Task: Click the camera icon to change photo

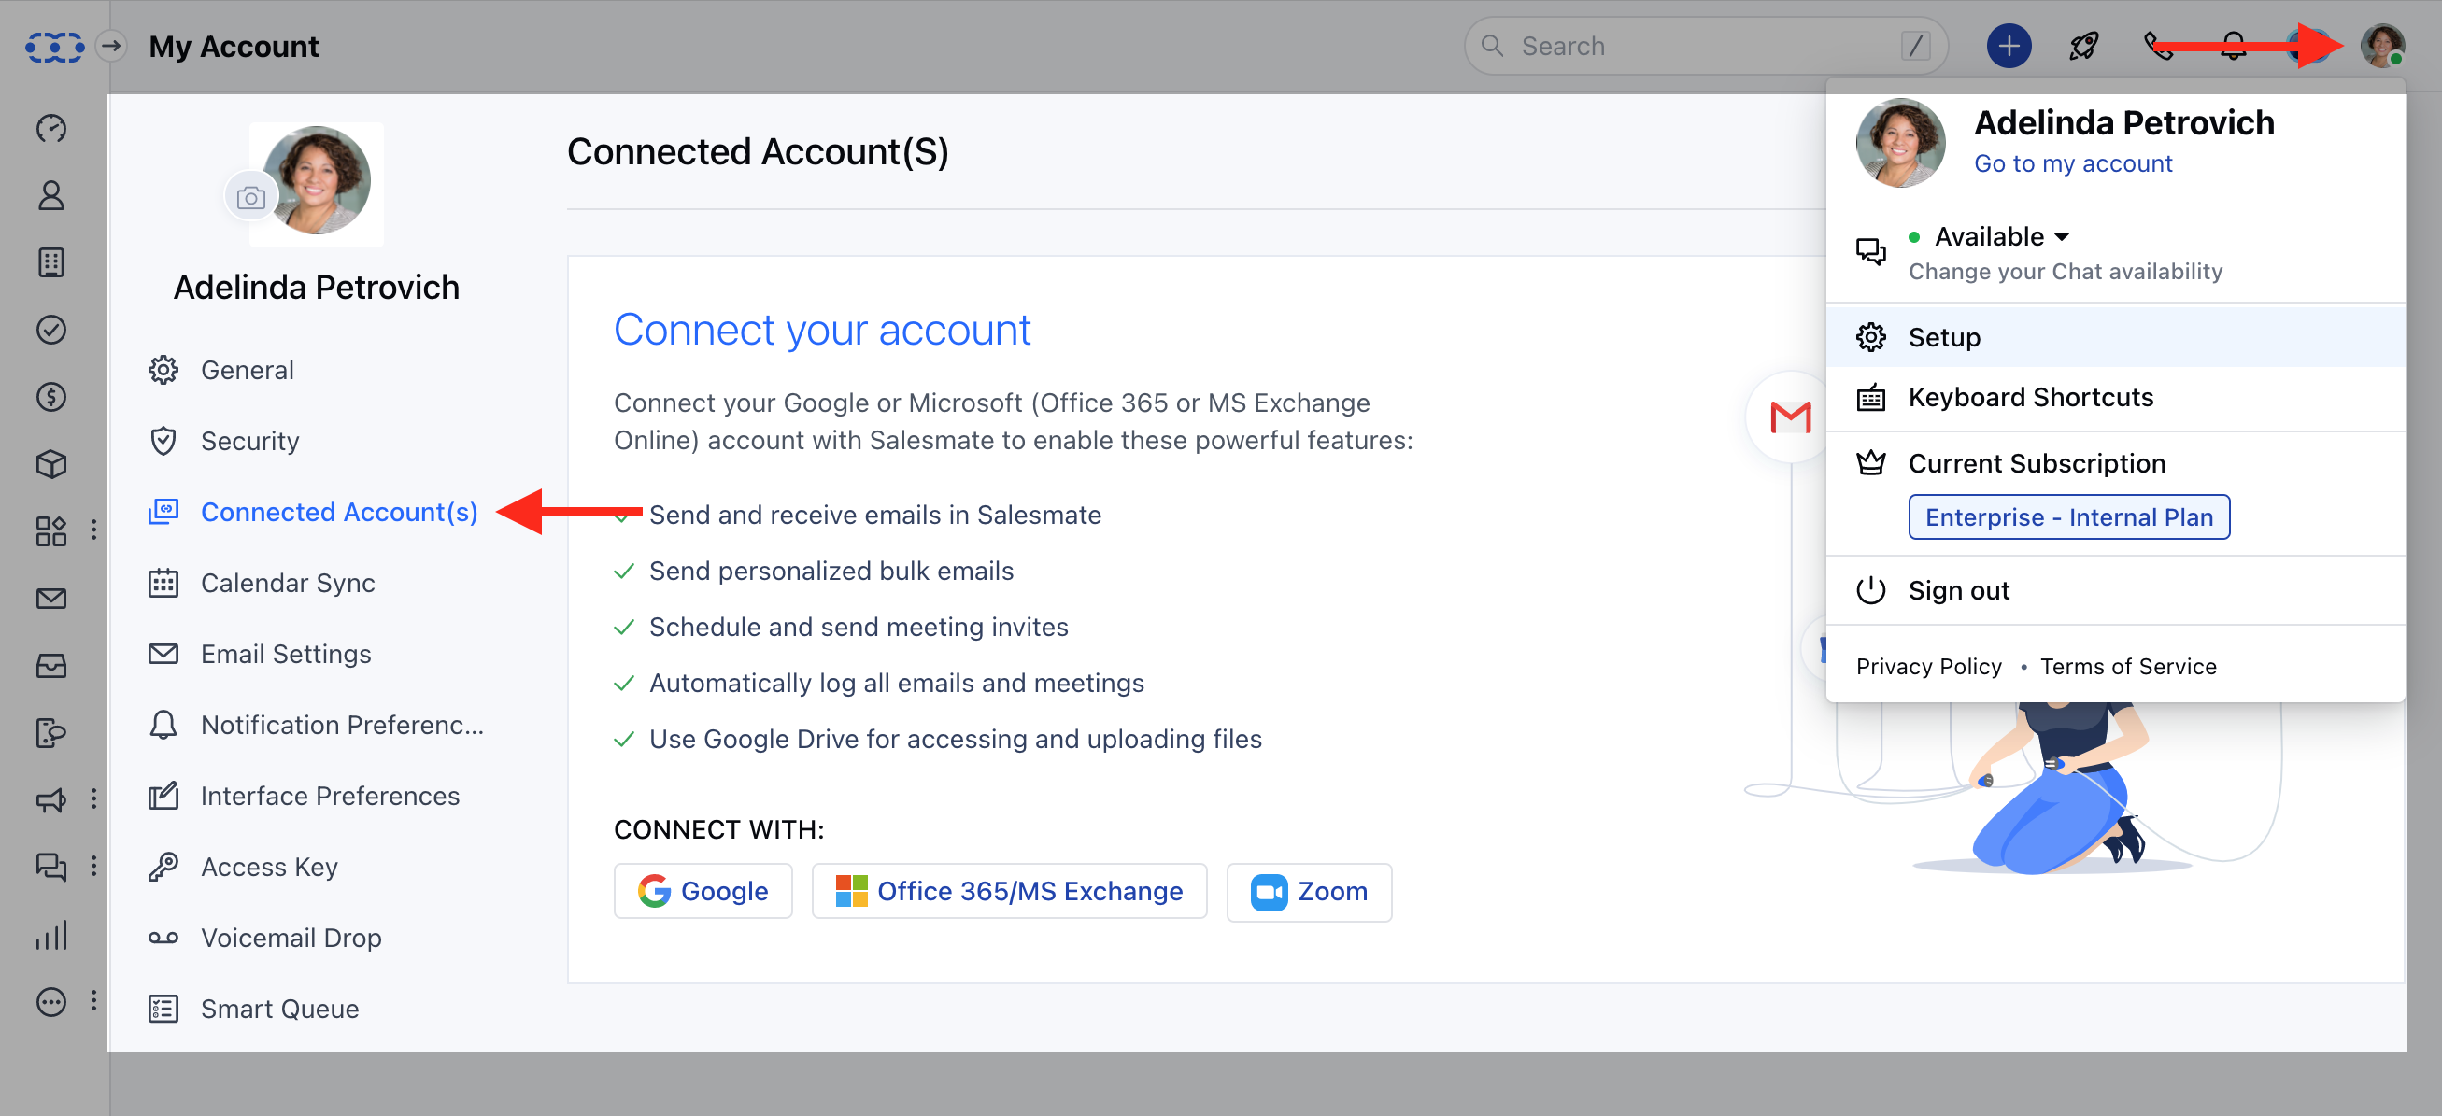Action: pyautogui.click(x=250, y=197)
